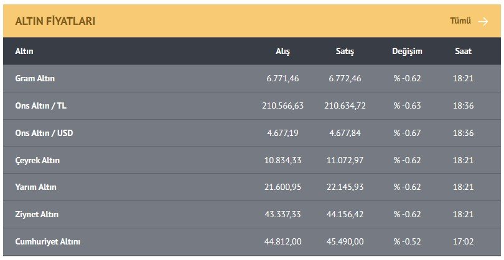
Task: Select the Altın column header
Action: click(x=24, y=51)
